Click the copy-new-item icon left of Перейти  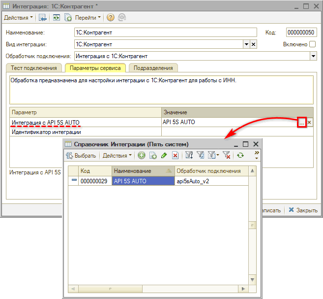68,17
